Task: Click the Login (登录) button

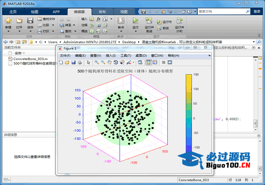Action: pos(257,11)
